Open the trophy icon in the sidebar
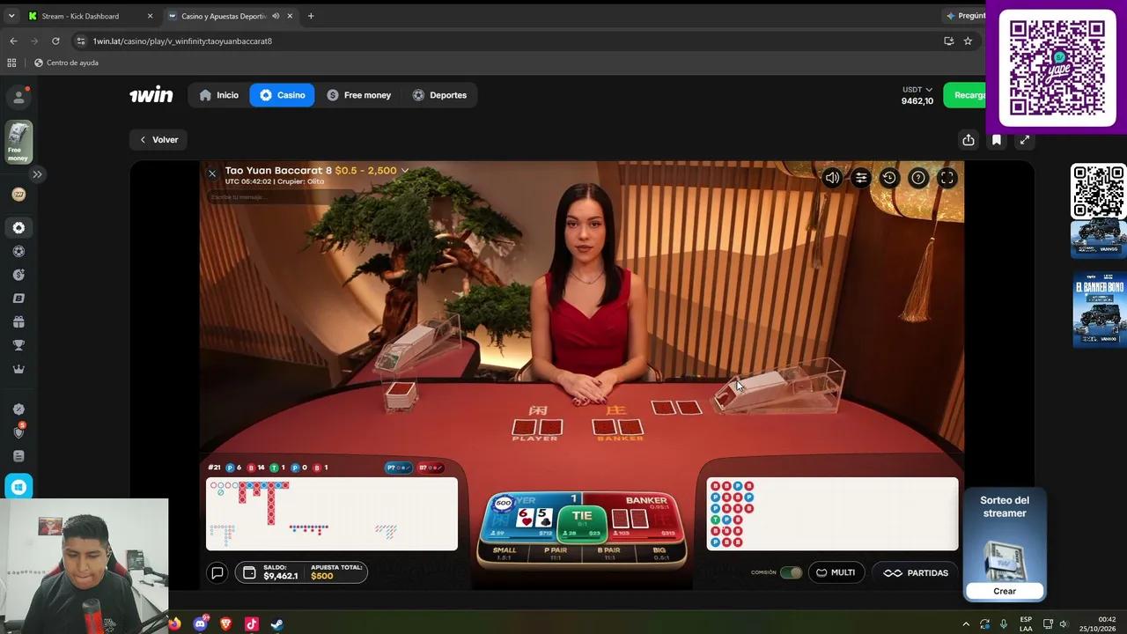 click(x=18, y=345)
